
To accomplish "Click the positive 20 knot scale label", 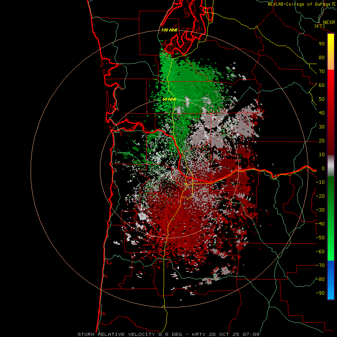I will pyautogui.click(x=322, y=140).
